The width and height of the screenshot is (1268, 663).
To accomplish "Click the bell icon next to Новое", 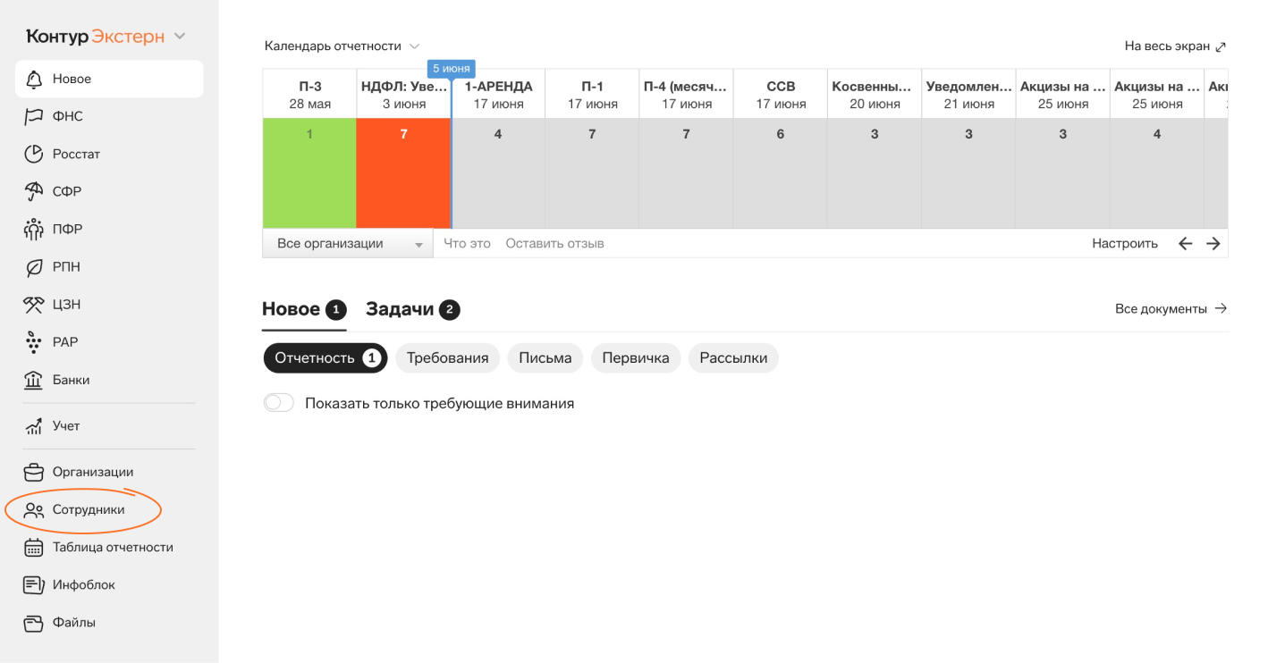I will 34,79.
